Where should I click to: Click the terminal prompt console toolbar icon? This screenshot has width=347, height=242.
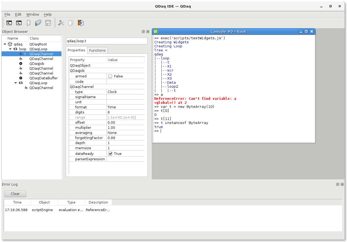pos(19,23)
